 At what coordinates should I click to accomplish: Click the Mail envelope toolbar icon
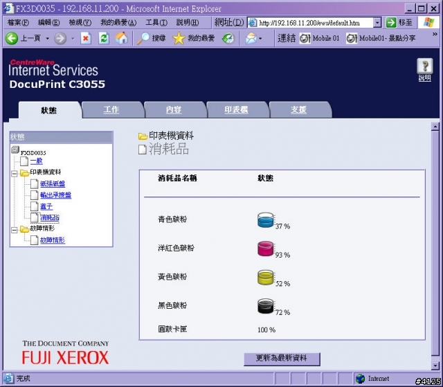[x=251, y=38]
